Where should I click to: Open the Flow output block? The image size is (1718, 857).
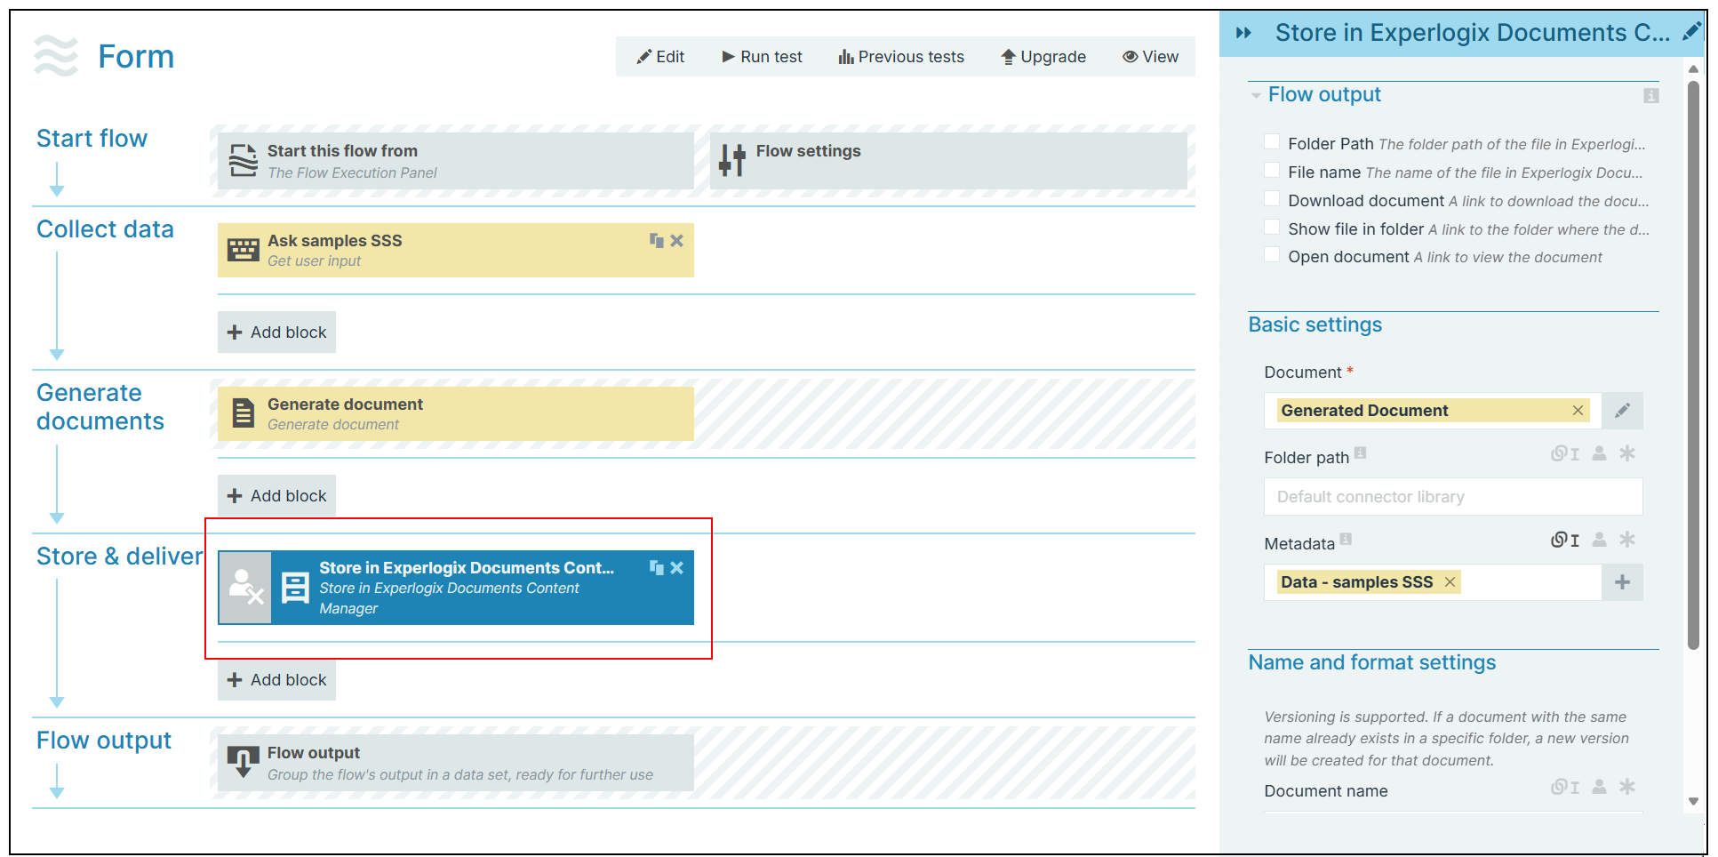click(456, 763)
